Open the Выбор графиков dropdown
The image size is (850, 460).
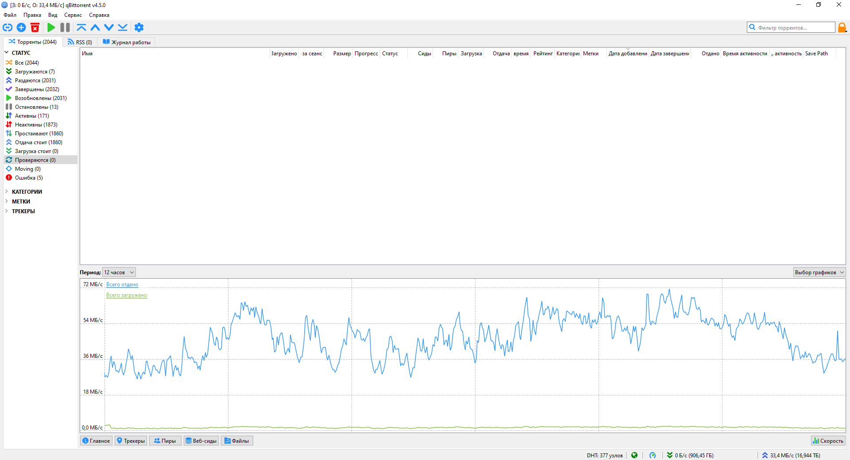click(819, 272)
